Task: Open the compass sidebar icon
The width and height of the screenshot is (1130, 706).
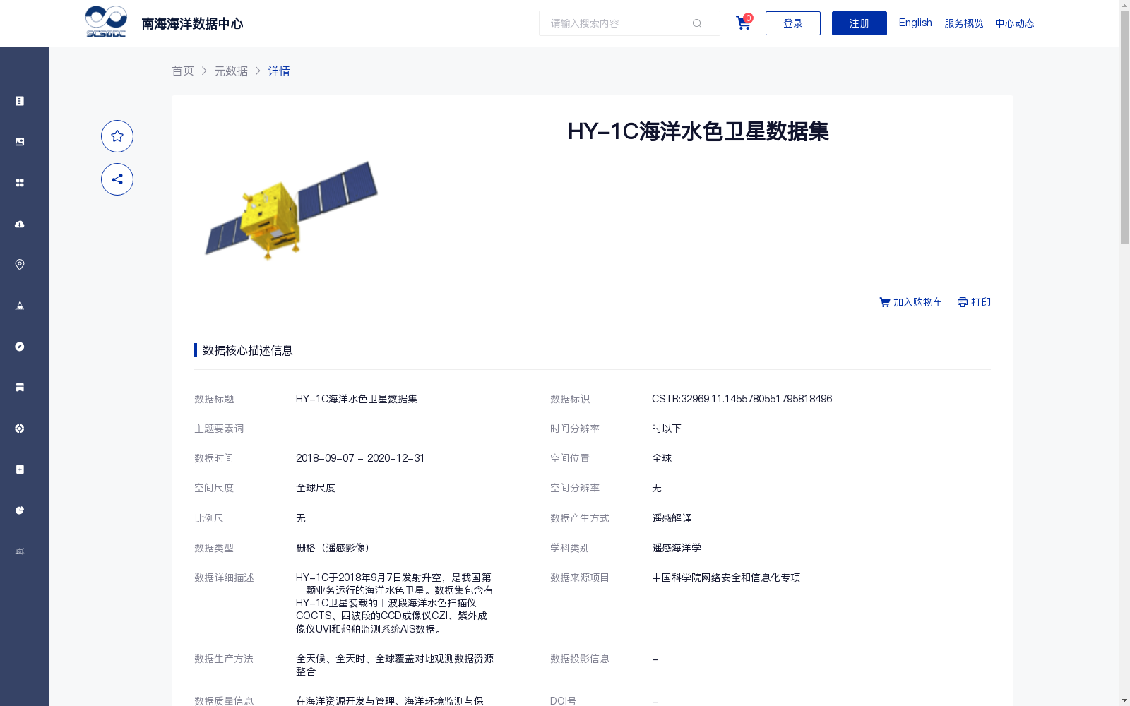Action: coord(20,347)
